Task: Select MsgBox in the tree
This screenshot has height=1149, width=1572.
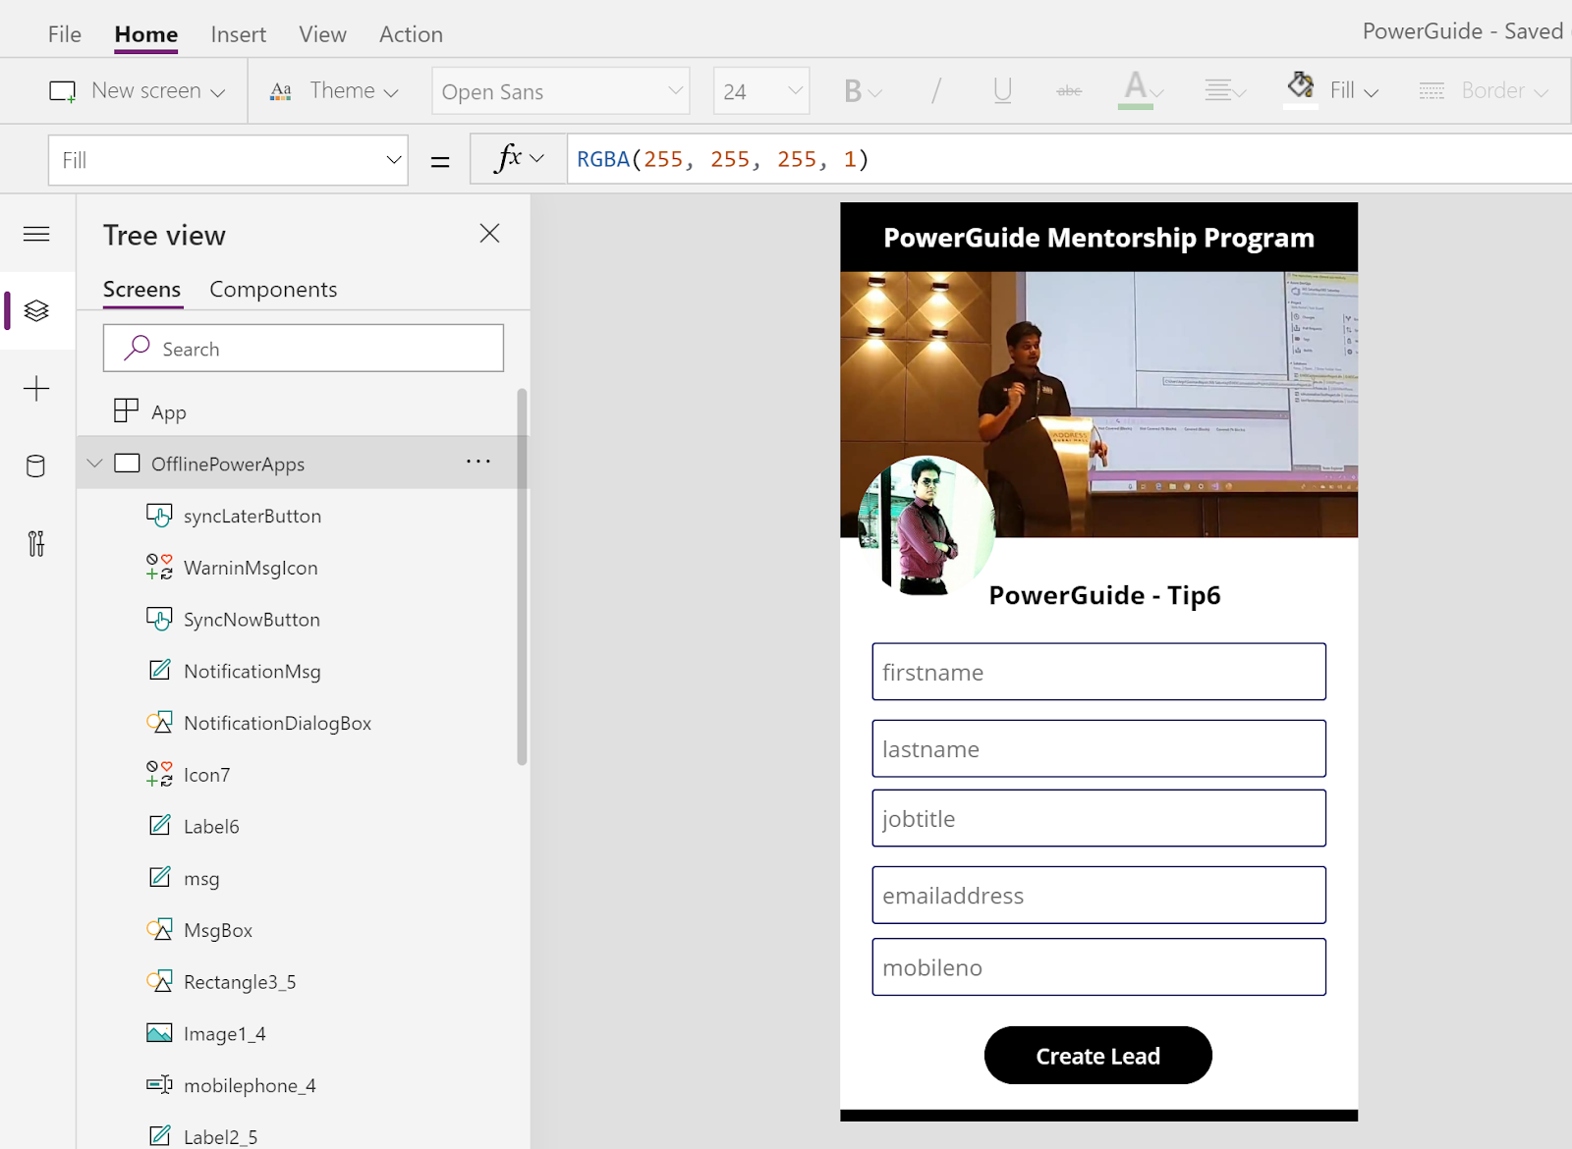Action: 218,931
